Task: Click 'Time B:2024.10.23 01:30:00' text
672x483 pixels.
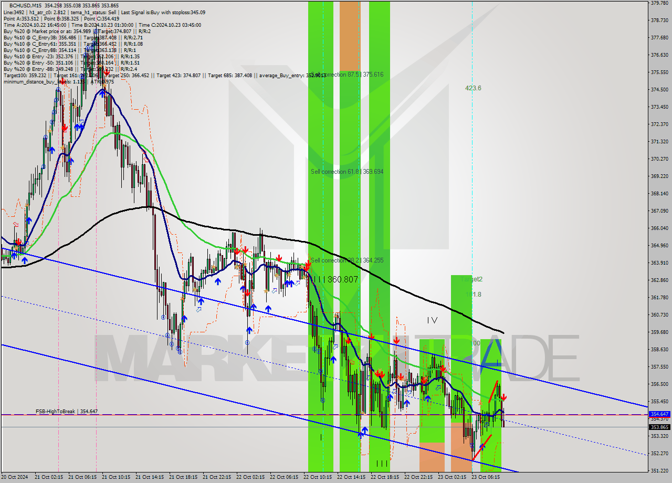Action: (x=102, y=25)
